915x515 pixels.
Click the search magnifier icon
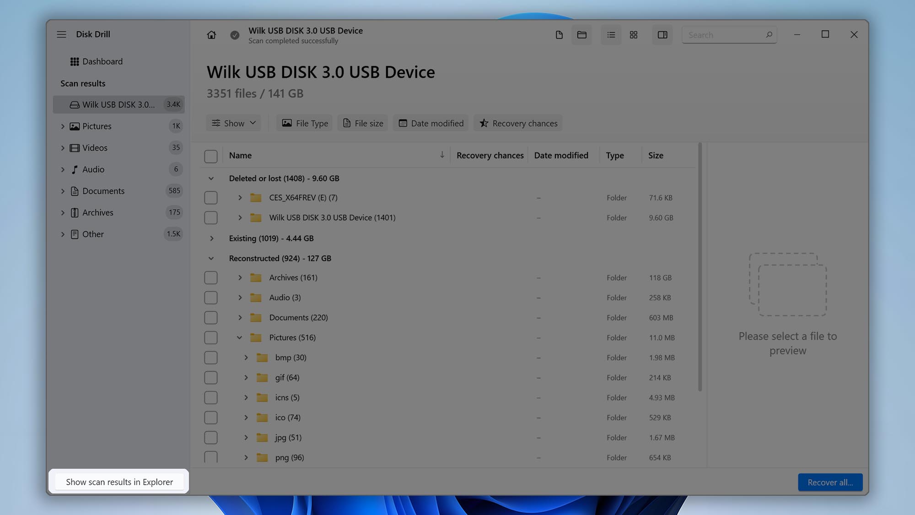(769, 35)
